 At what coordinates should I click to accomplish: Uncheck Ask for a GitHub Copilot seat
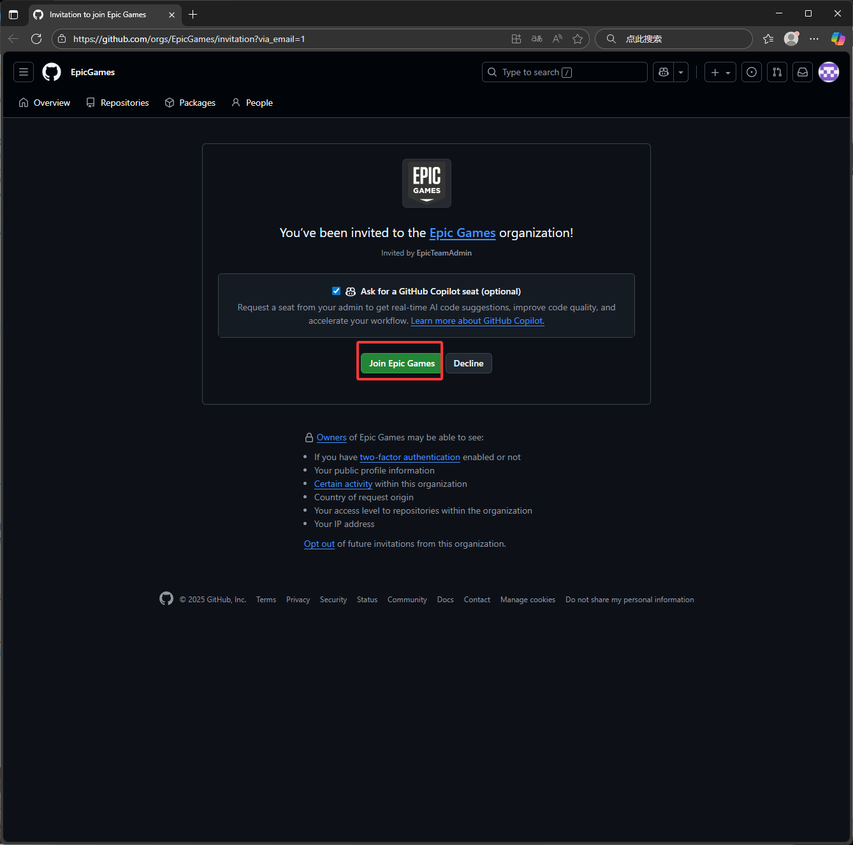click(336, 291)
